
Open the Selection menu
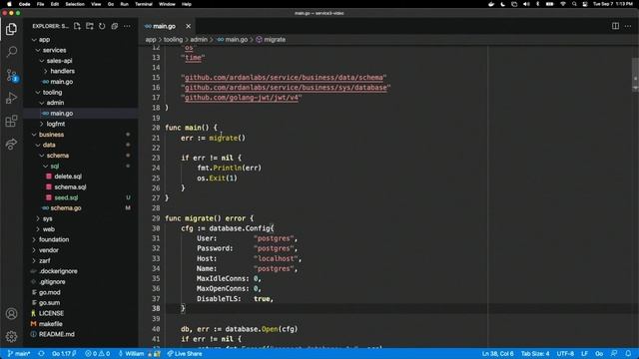[75, 4]
